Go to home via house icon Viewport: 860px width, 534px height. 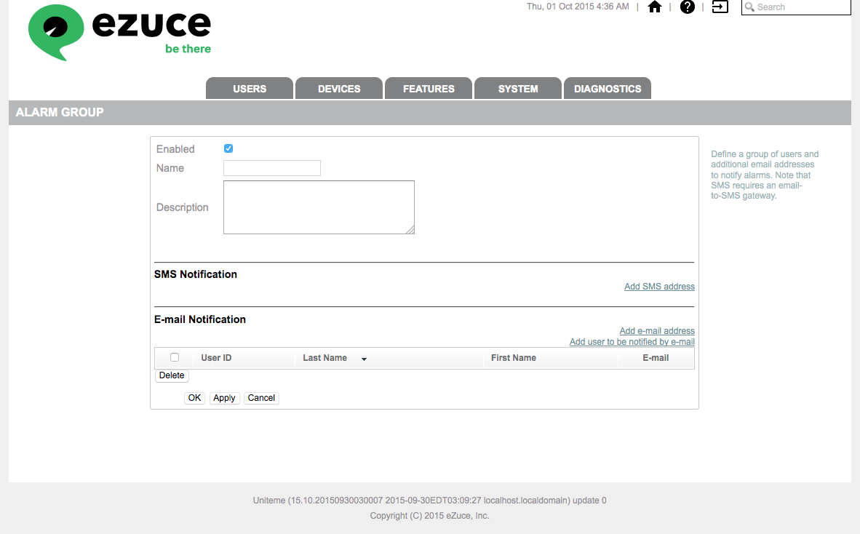coord(654,7)
